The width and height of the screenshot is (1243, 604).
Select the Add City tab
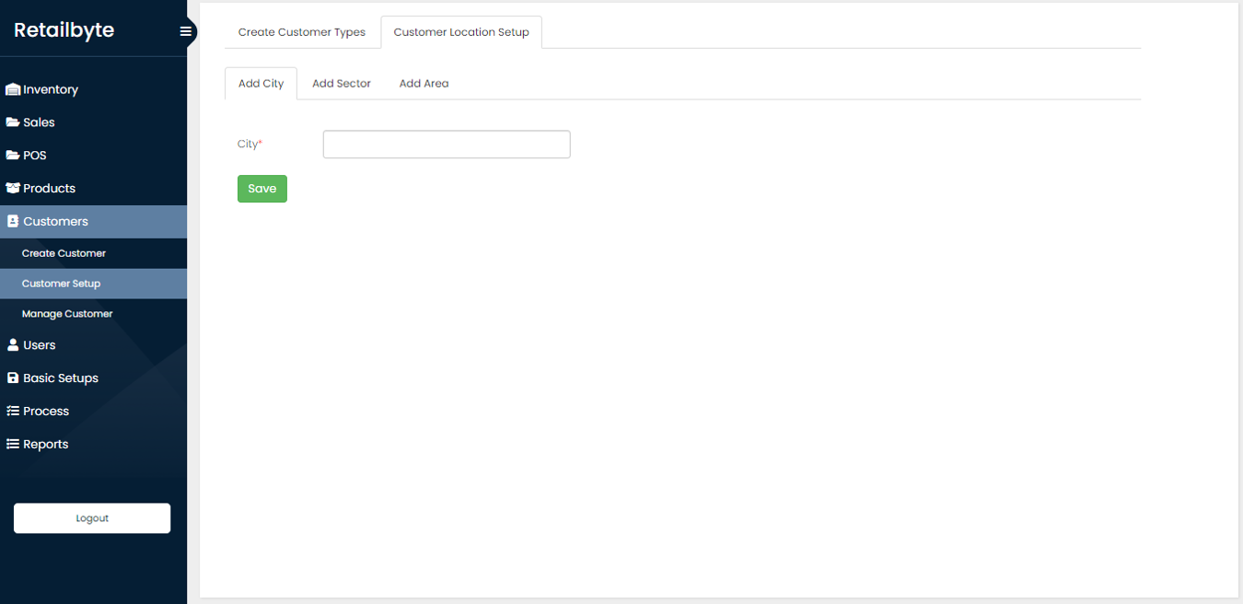point(261,83)
